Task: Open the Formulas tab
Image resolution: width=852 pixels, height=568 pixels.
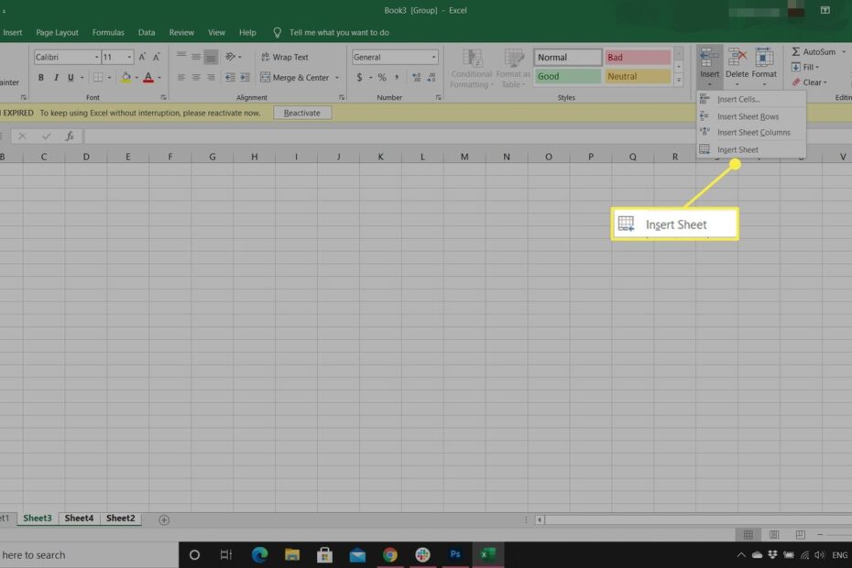Action: [x=108, y=33]
